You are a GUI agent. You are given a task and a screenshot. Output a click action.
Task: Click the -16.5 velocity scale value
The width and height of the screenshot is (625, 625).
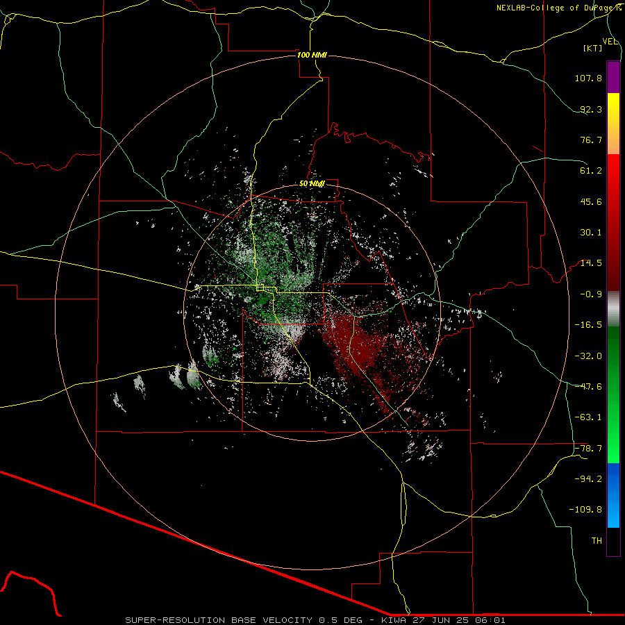click(x=588, y=325)
